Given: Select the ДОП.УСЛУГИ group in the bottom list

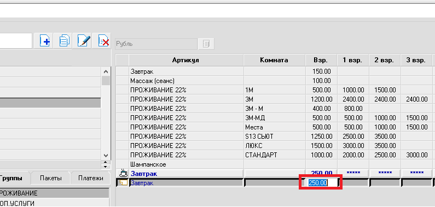Looking at the screenshot, I should [54, 203].
